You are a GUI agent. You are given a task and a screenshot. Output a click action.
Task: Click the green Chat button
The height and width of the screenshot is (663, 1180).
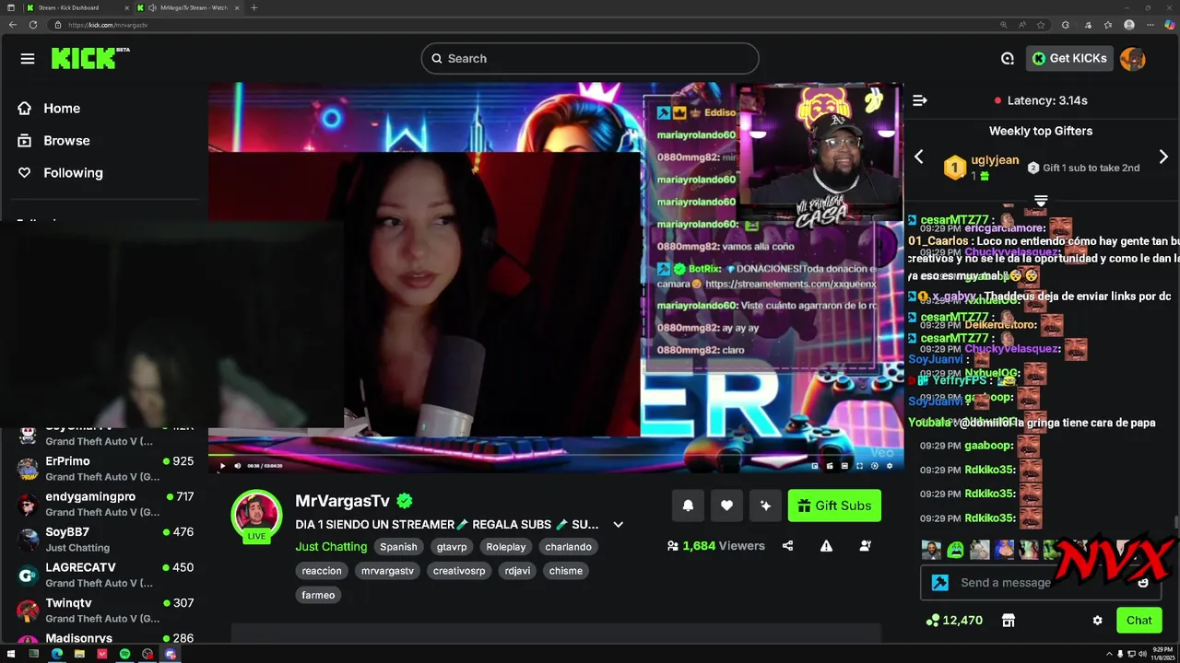coord(1139,621)
